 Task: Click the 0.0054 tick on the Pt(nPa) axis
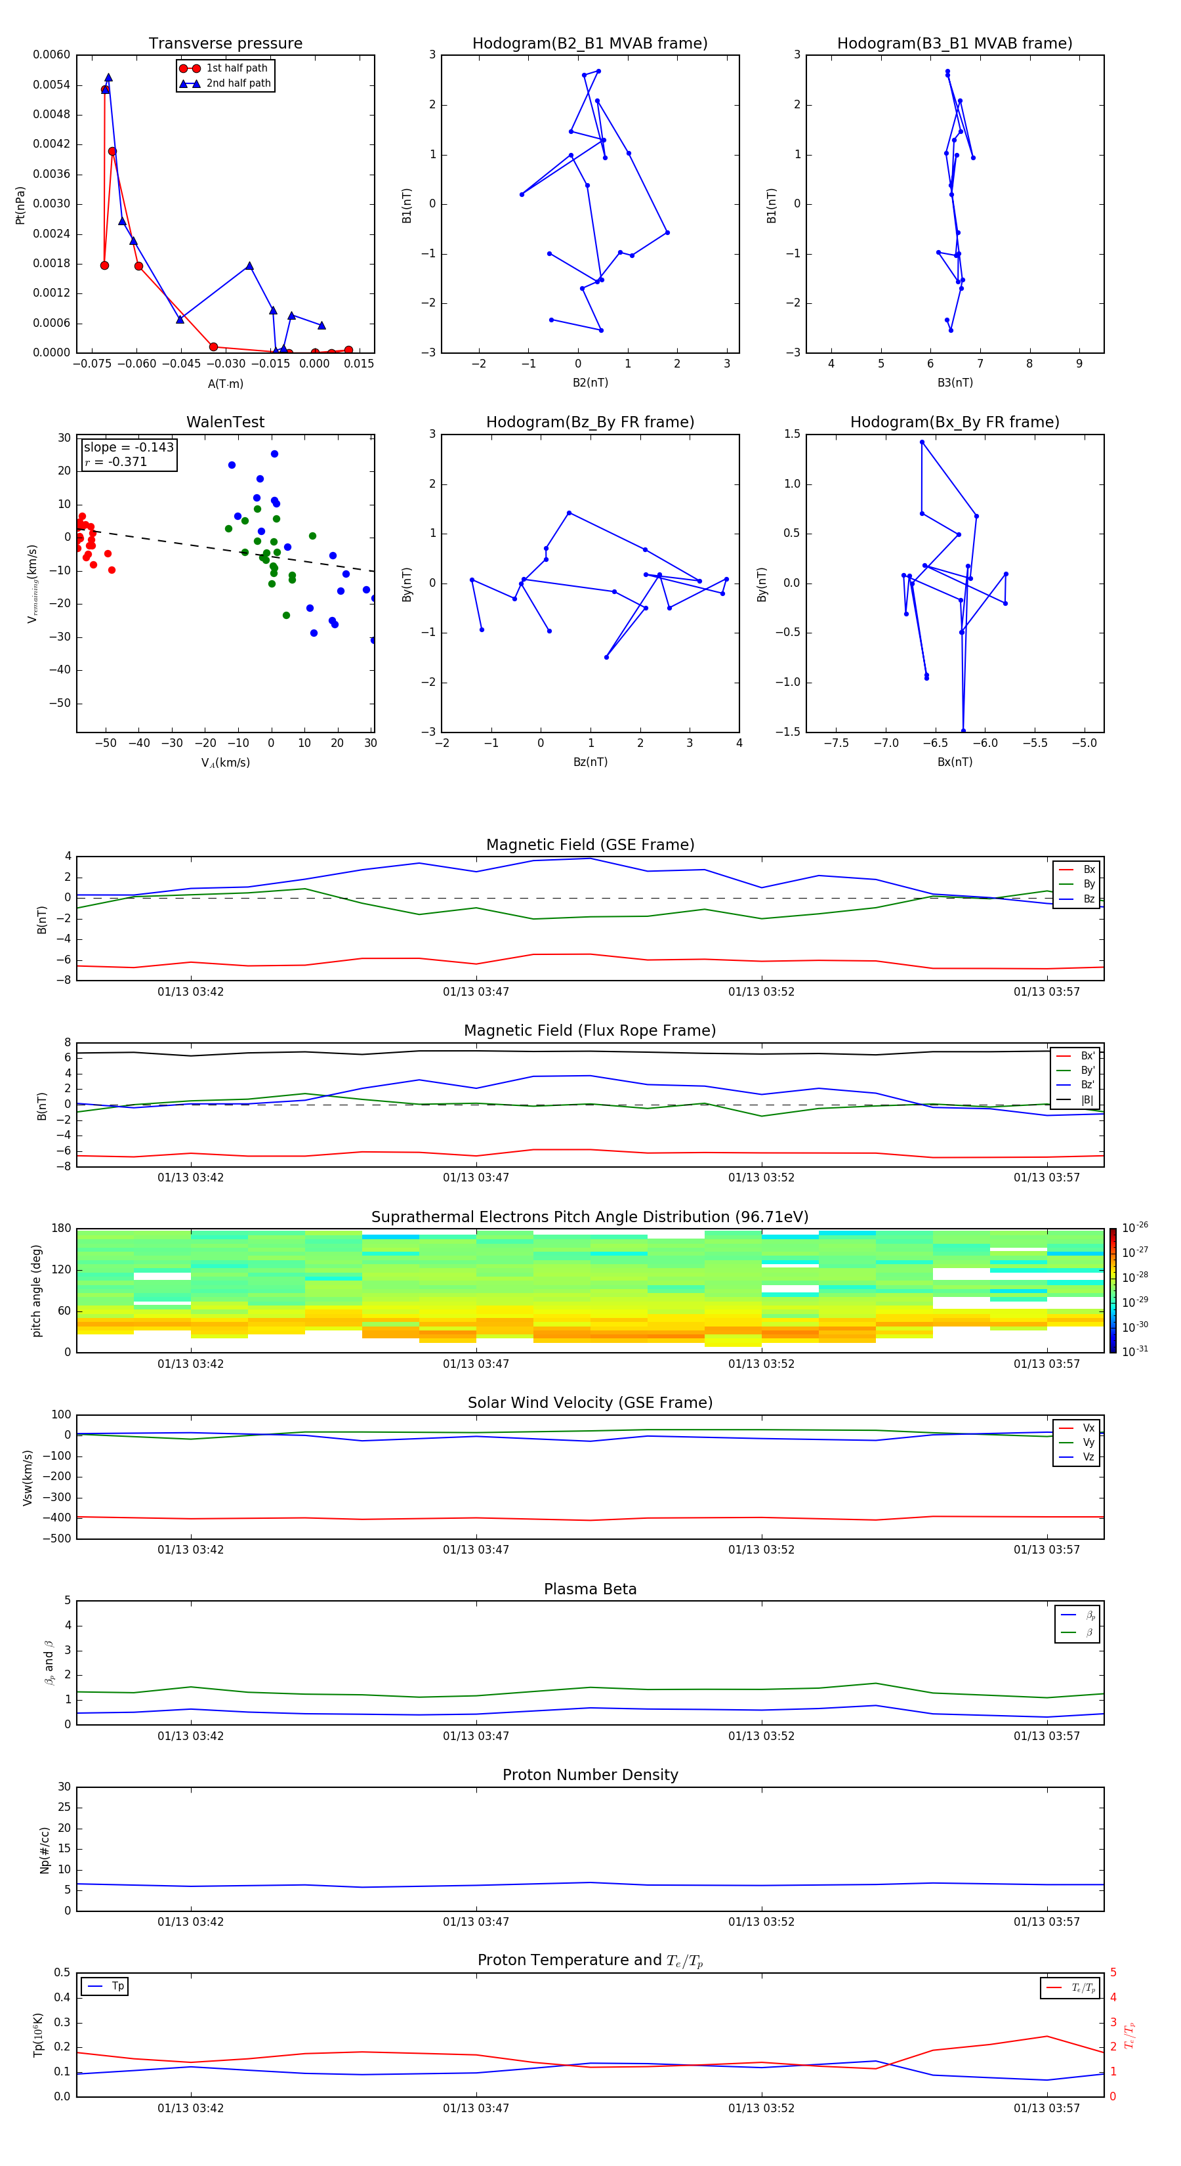click(51, 85)
